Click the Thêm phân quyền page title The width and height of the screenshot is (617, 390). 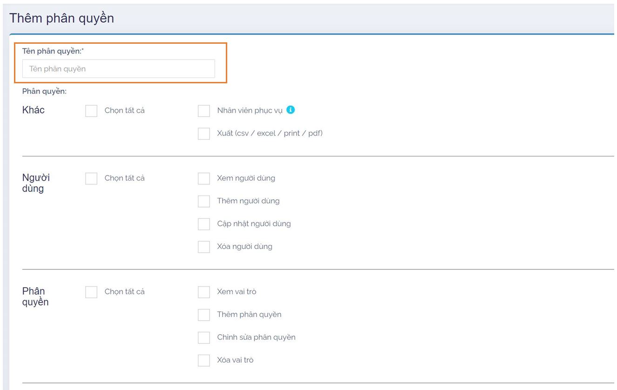61,18
